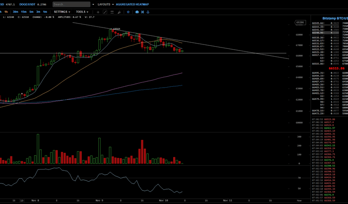The width and height of the screenshot is (348, 204).
Task: Switch to the 5m timeframe
Action: 31,12
